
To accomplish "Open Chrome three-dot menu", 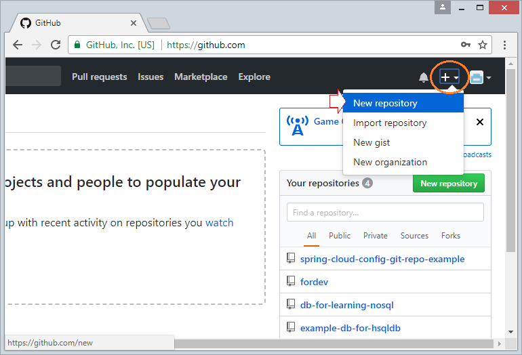I will click(x=504, y=45).
